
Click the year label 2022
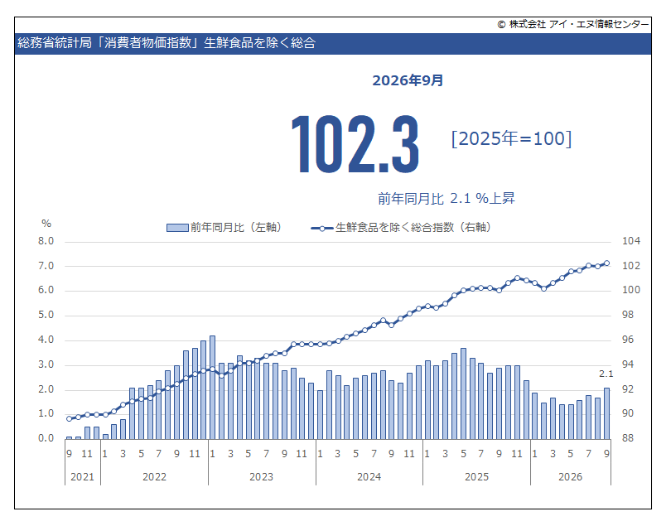point(154,477)
